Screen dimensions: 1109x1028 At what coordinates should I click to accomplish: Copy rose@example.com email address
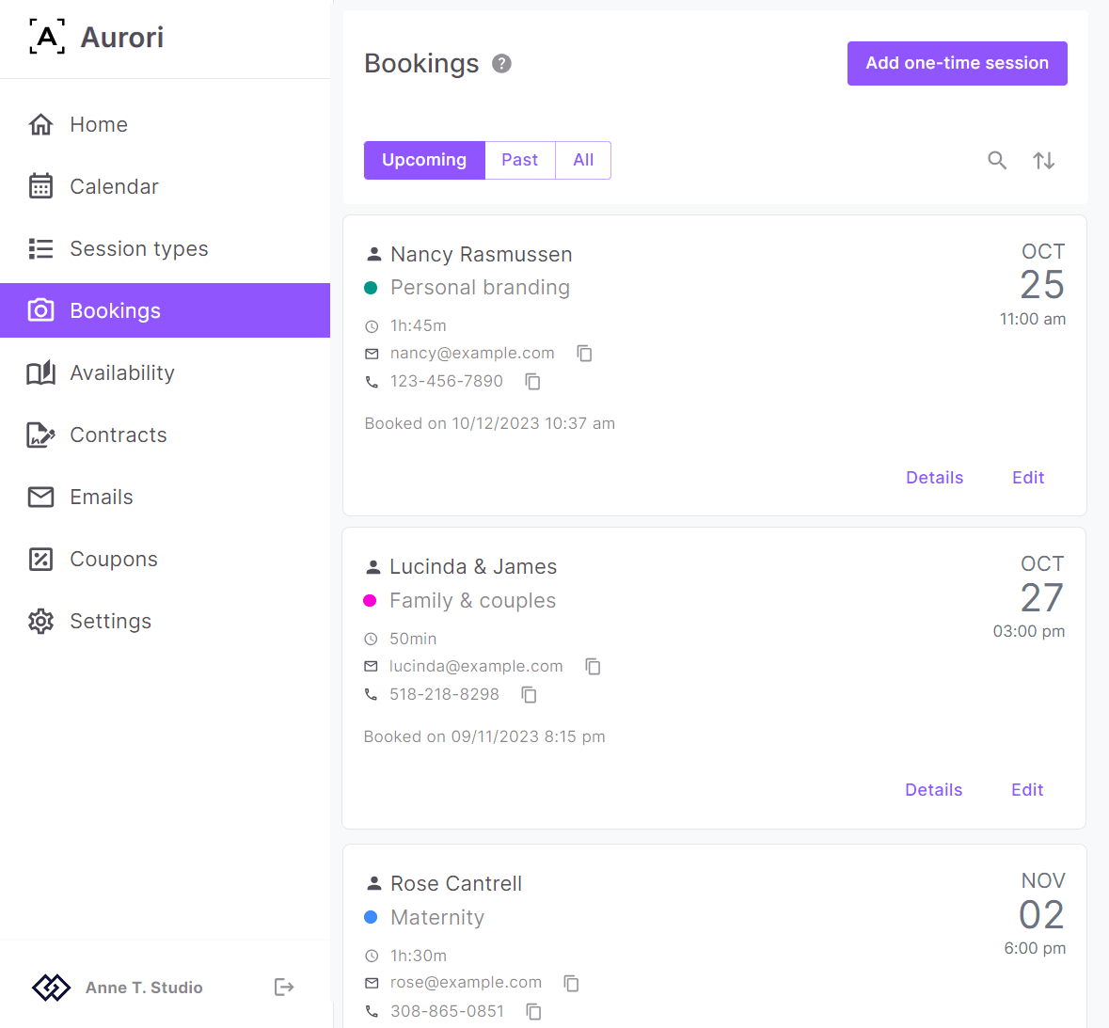coord(571,983)
